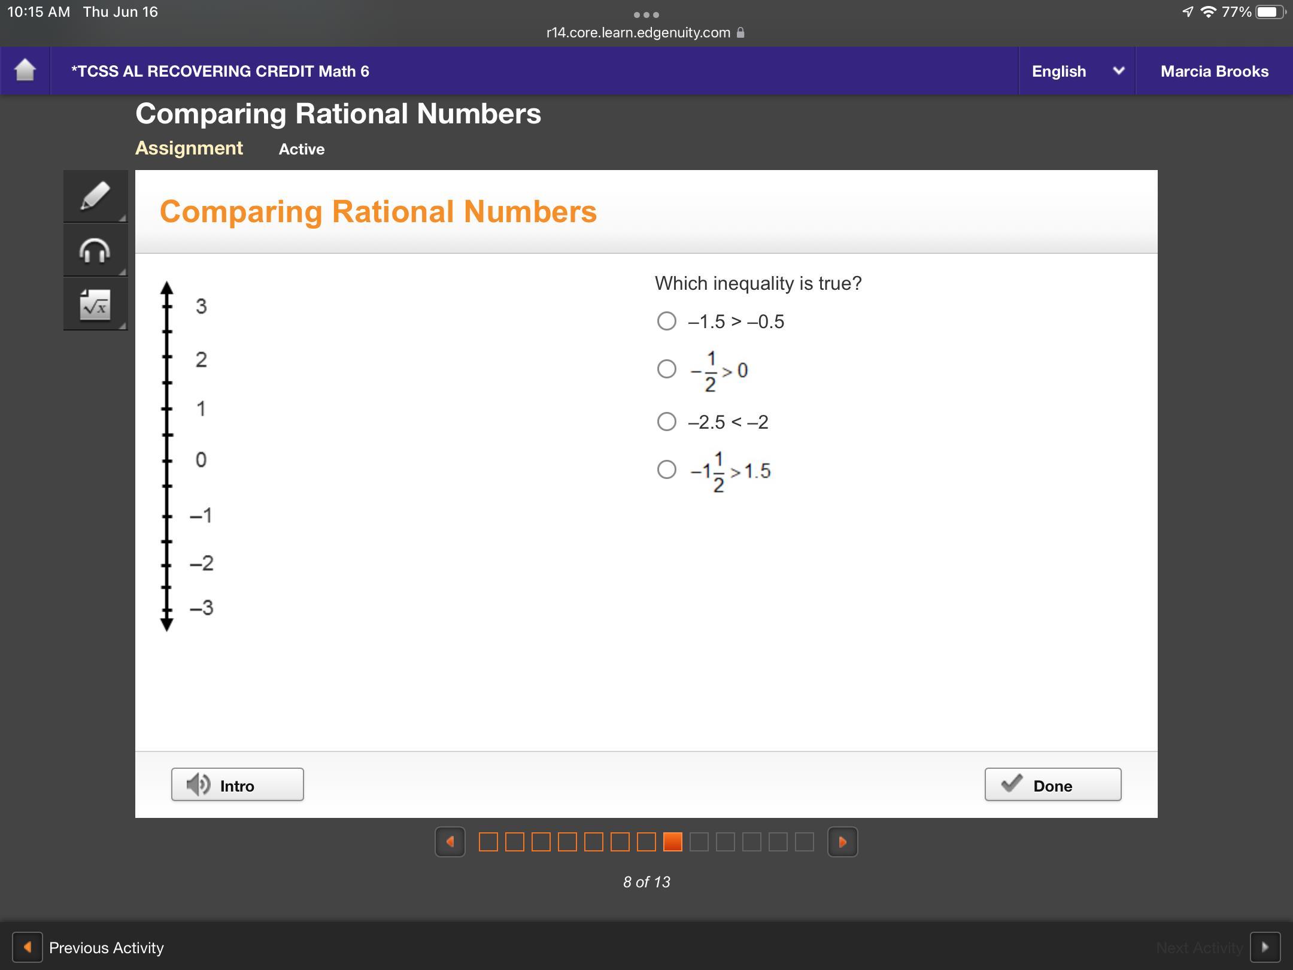1293x970 pixels.
Task: Click the language dropdown chevron
Action: point(1118,71)
